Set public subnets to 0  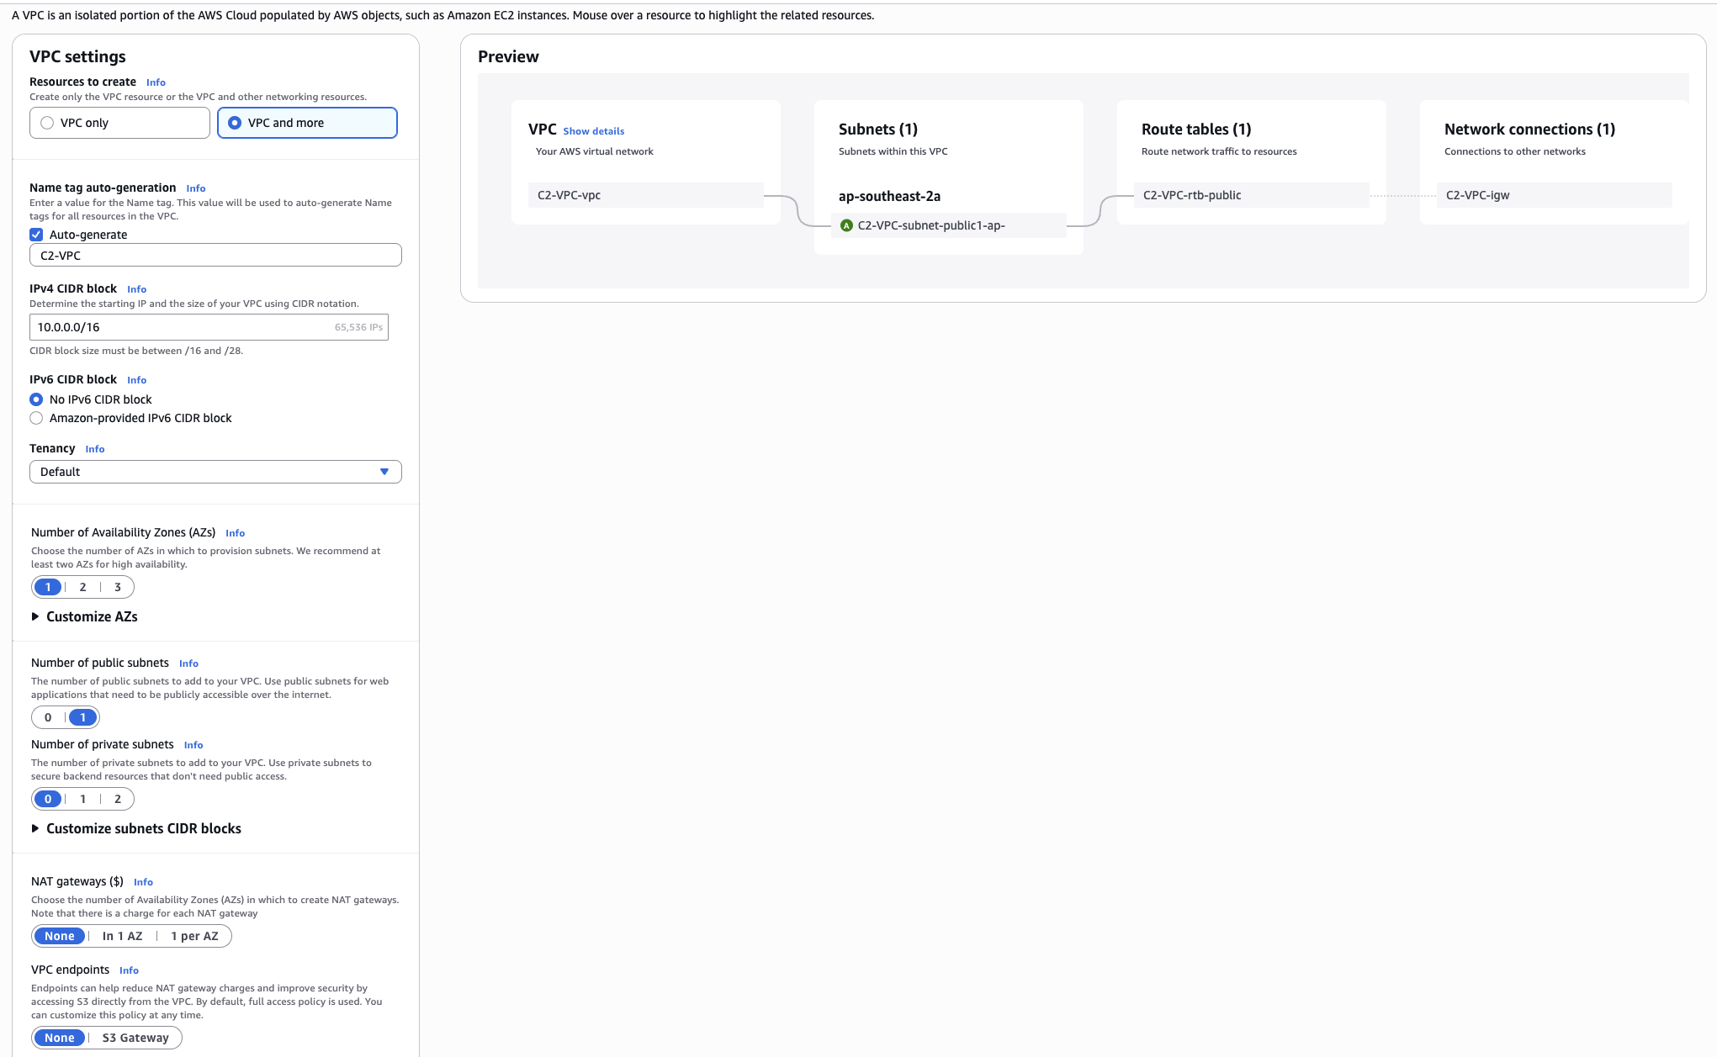48,717
